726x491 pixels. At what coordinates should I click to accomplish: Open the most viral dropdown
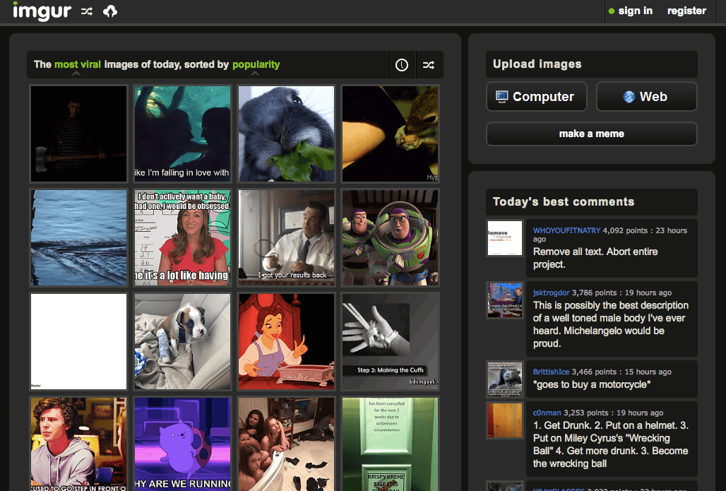[77, 65]
